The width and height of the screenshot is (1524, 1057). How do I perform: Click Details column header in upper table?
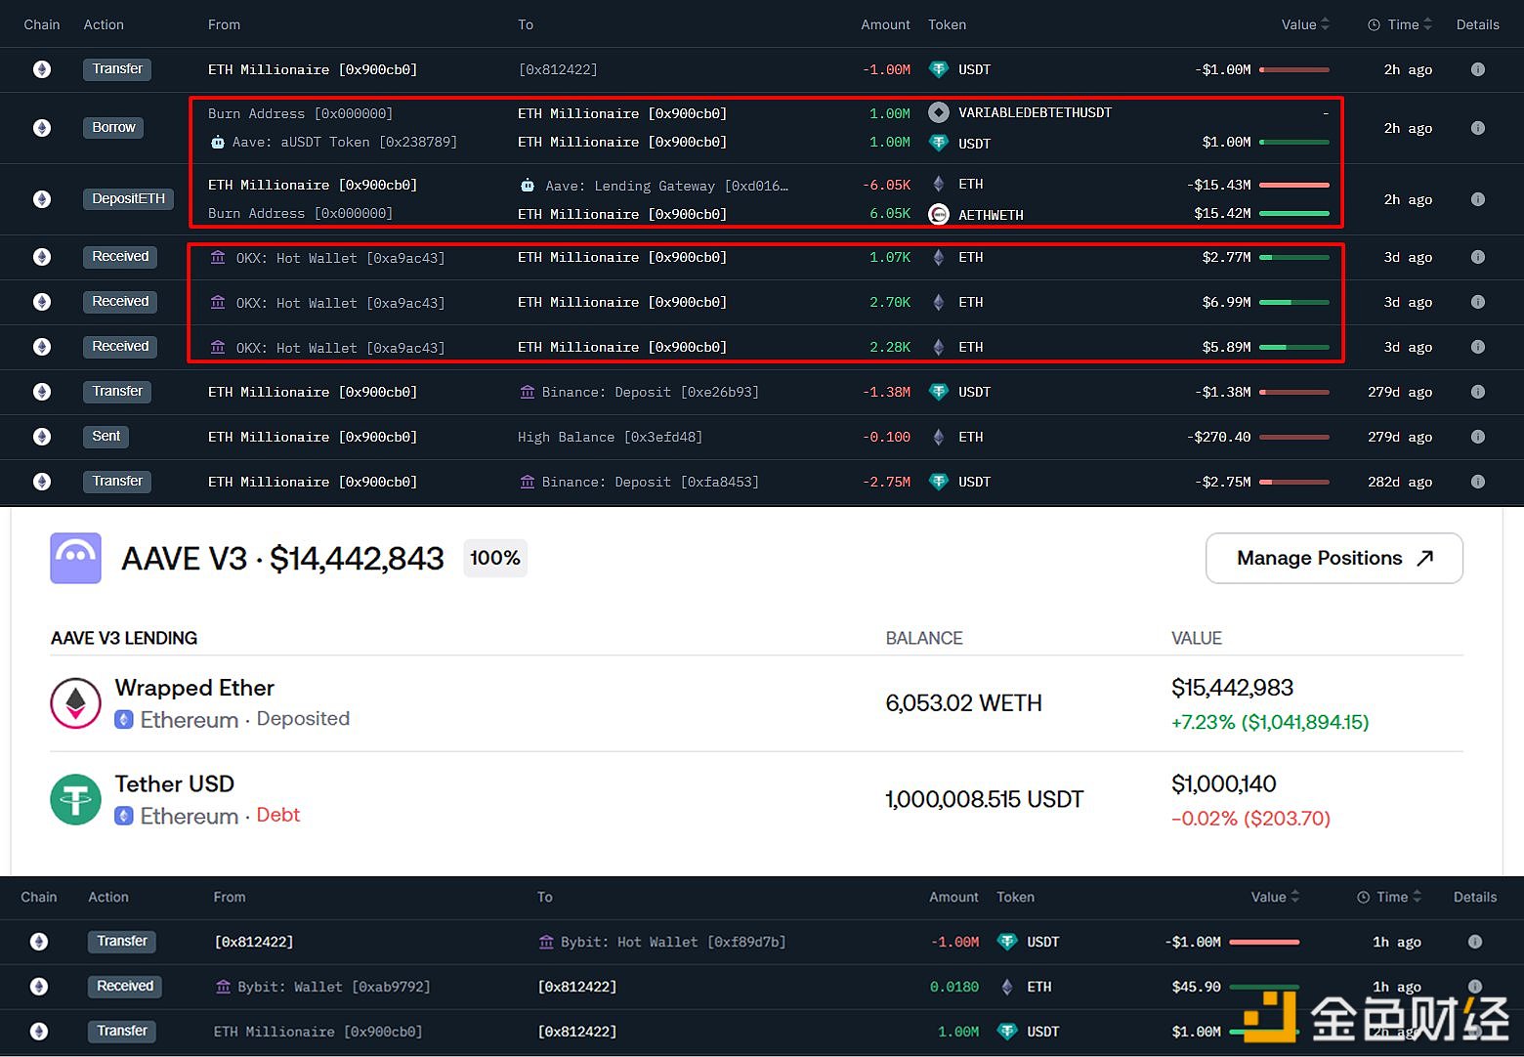click(x=1477, y=24)
